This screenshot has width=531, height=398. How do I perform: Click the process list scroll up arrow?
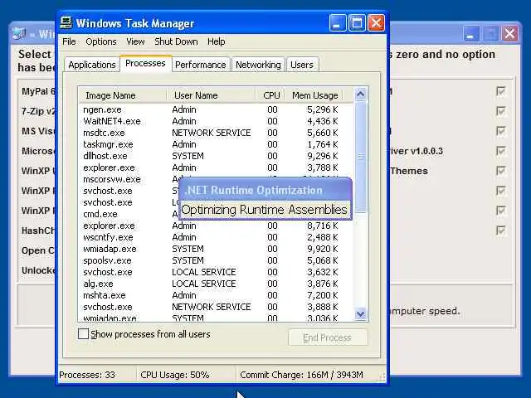tap(360, 95)
